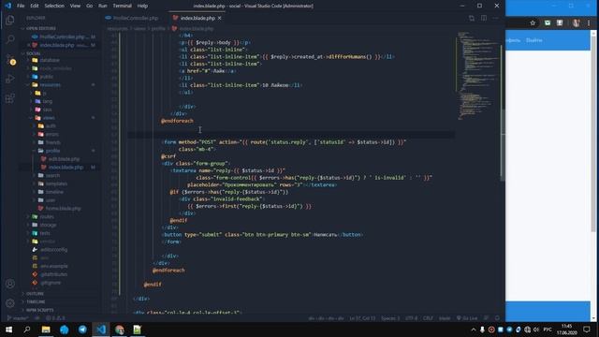
Task: Open Accounts menu in activity bar
Action: tap(10, 284)
